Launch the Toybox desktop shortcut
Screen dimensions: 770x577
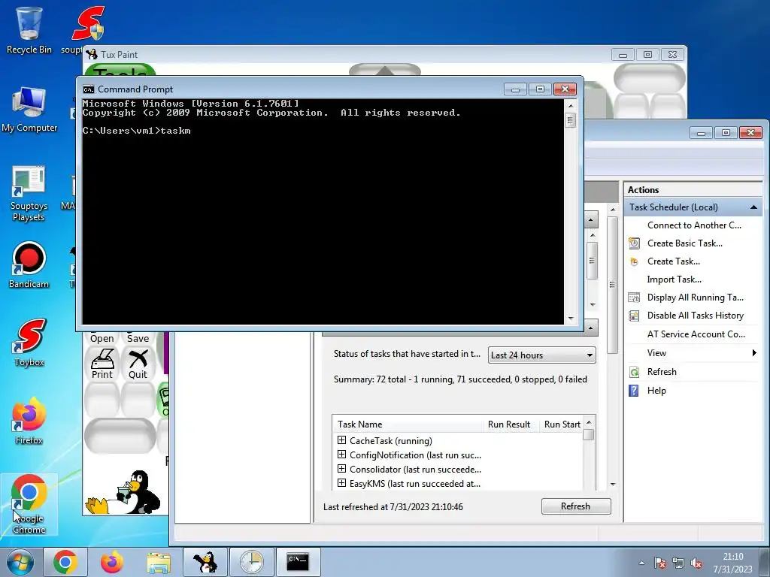[29, 343]
